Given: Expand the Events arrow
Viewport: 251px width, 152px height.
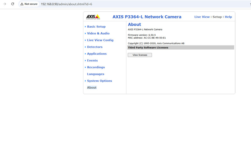Looking at the screenshot, I should [85, 60].
